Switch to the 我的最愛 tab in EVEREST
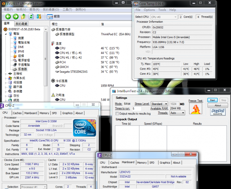The width and height of the screenshot is (231, 189). click(x=21, y=24)
